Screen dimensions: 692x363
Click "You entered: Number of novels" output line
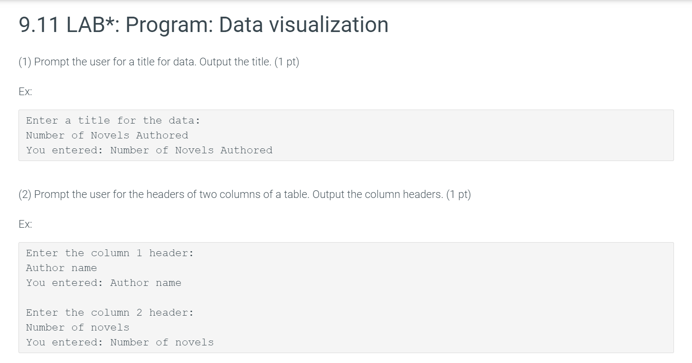click(119, 342)
